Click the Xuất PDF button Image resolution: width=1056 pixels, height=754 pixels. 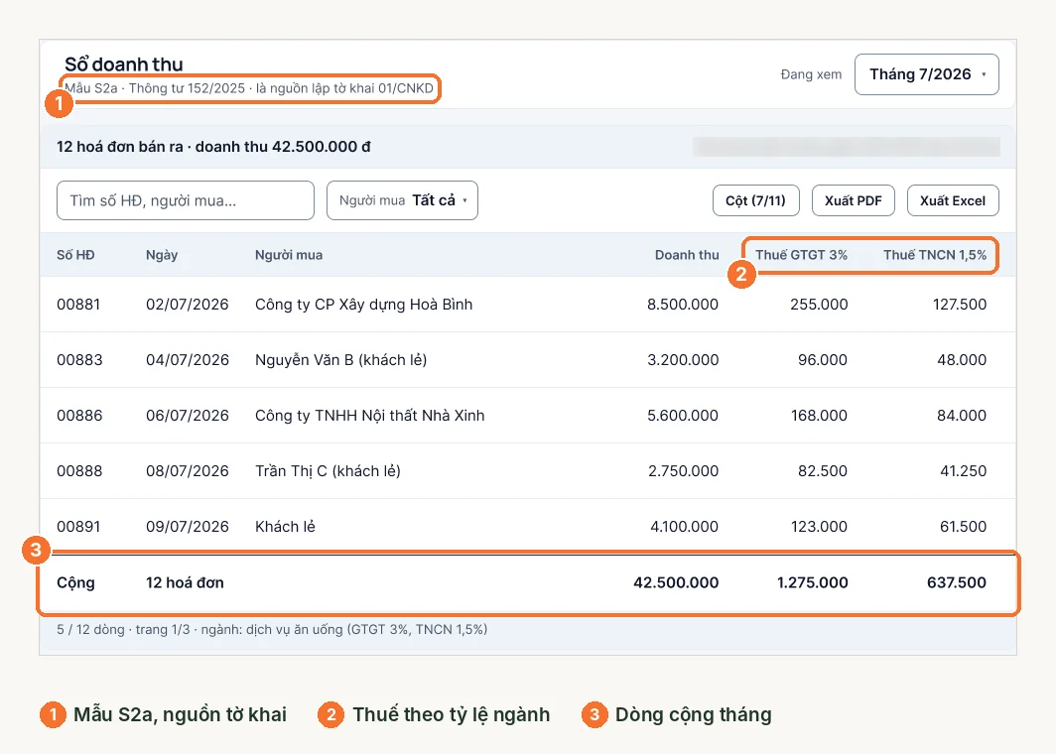(x=854, y=200)
